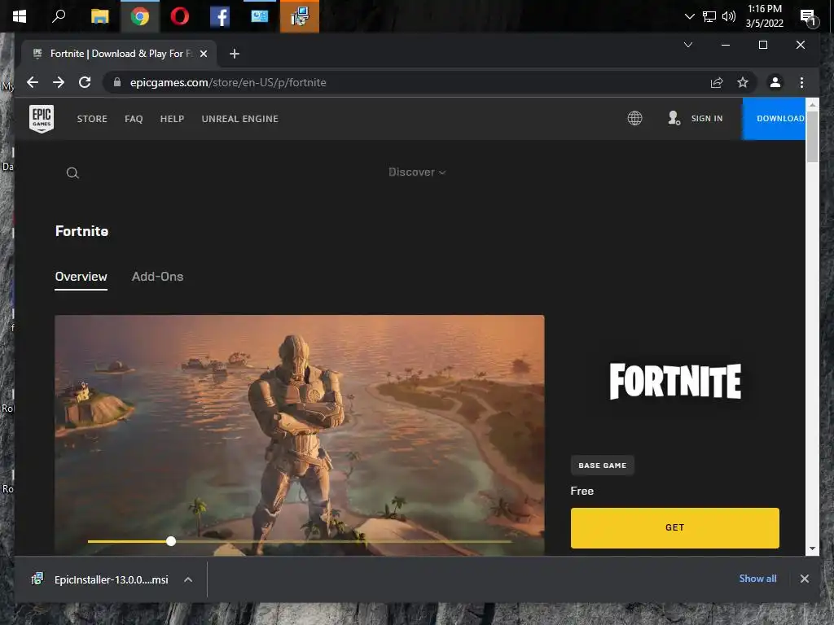834x625 pixels.
Task: Click the BASE GAME badge
Action: pyautogui.click(x=602, y=465)
